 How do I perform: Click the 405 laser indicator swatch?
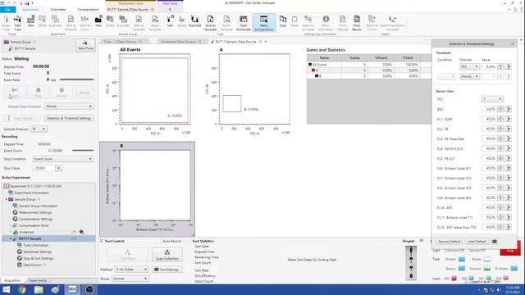pos(454,279)
